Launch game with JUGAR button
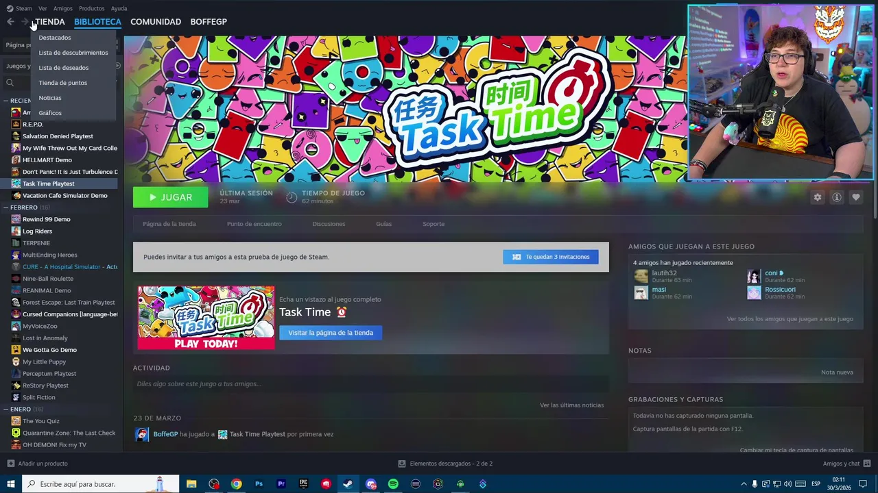This screenshot has width=878, height=493. coord(170,197)
